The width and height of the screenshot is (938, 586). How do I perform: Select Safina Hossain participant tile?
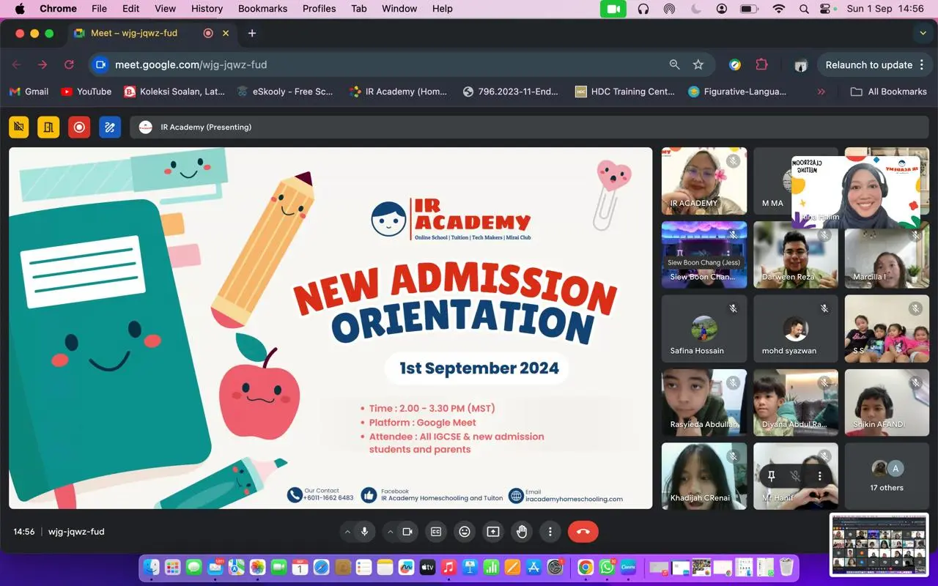click(704, 328)
